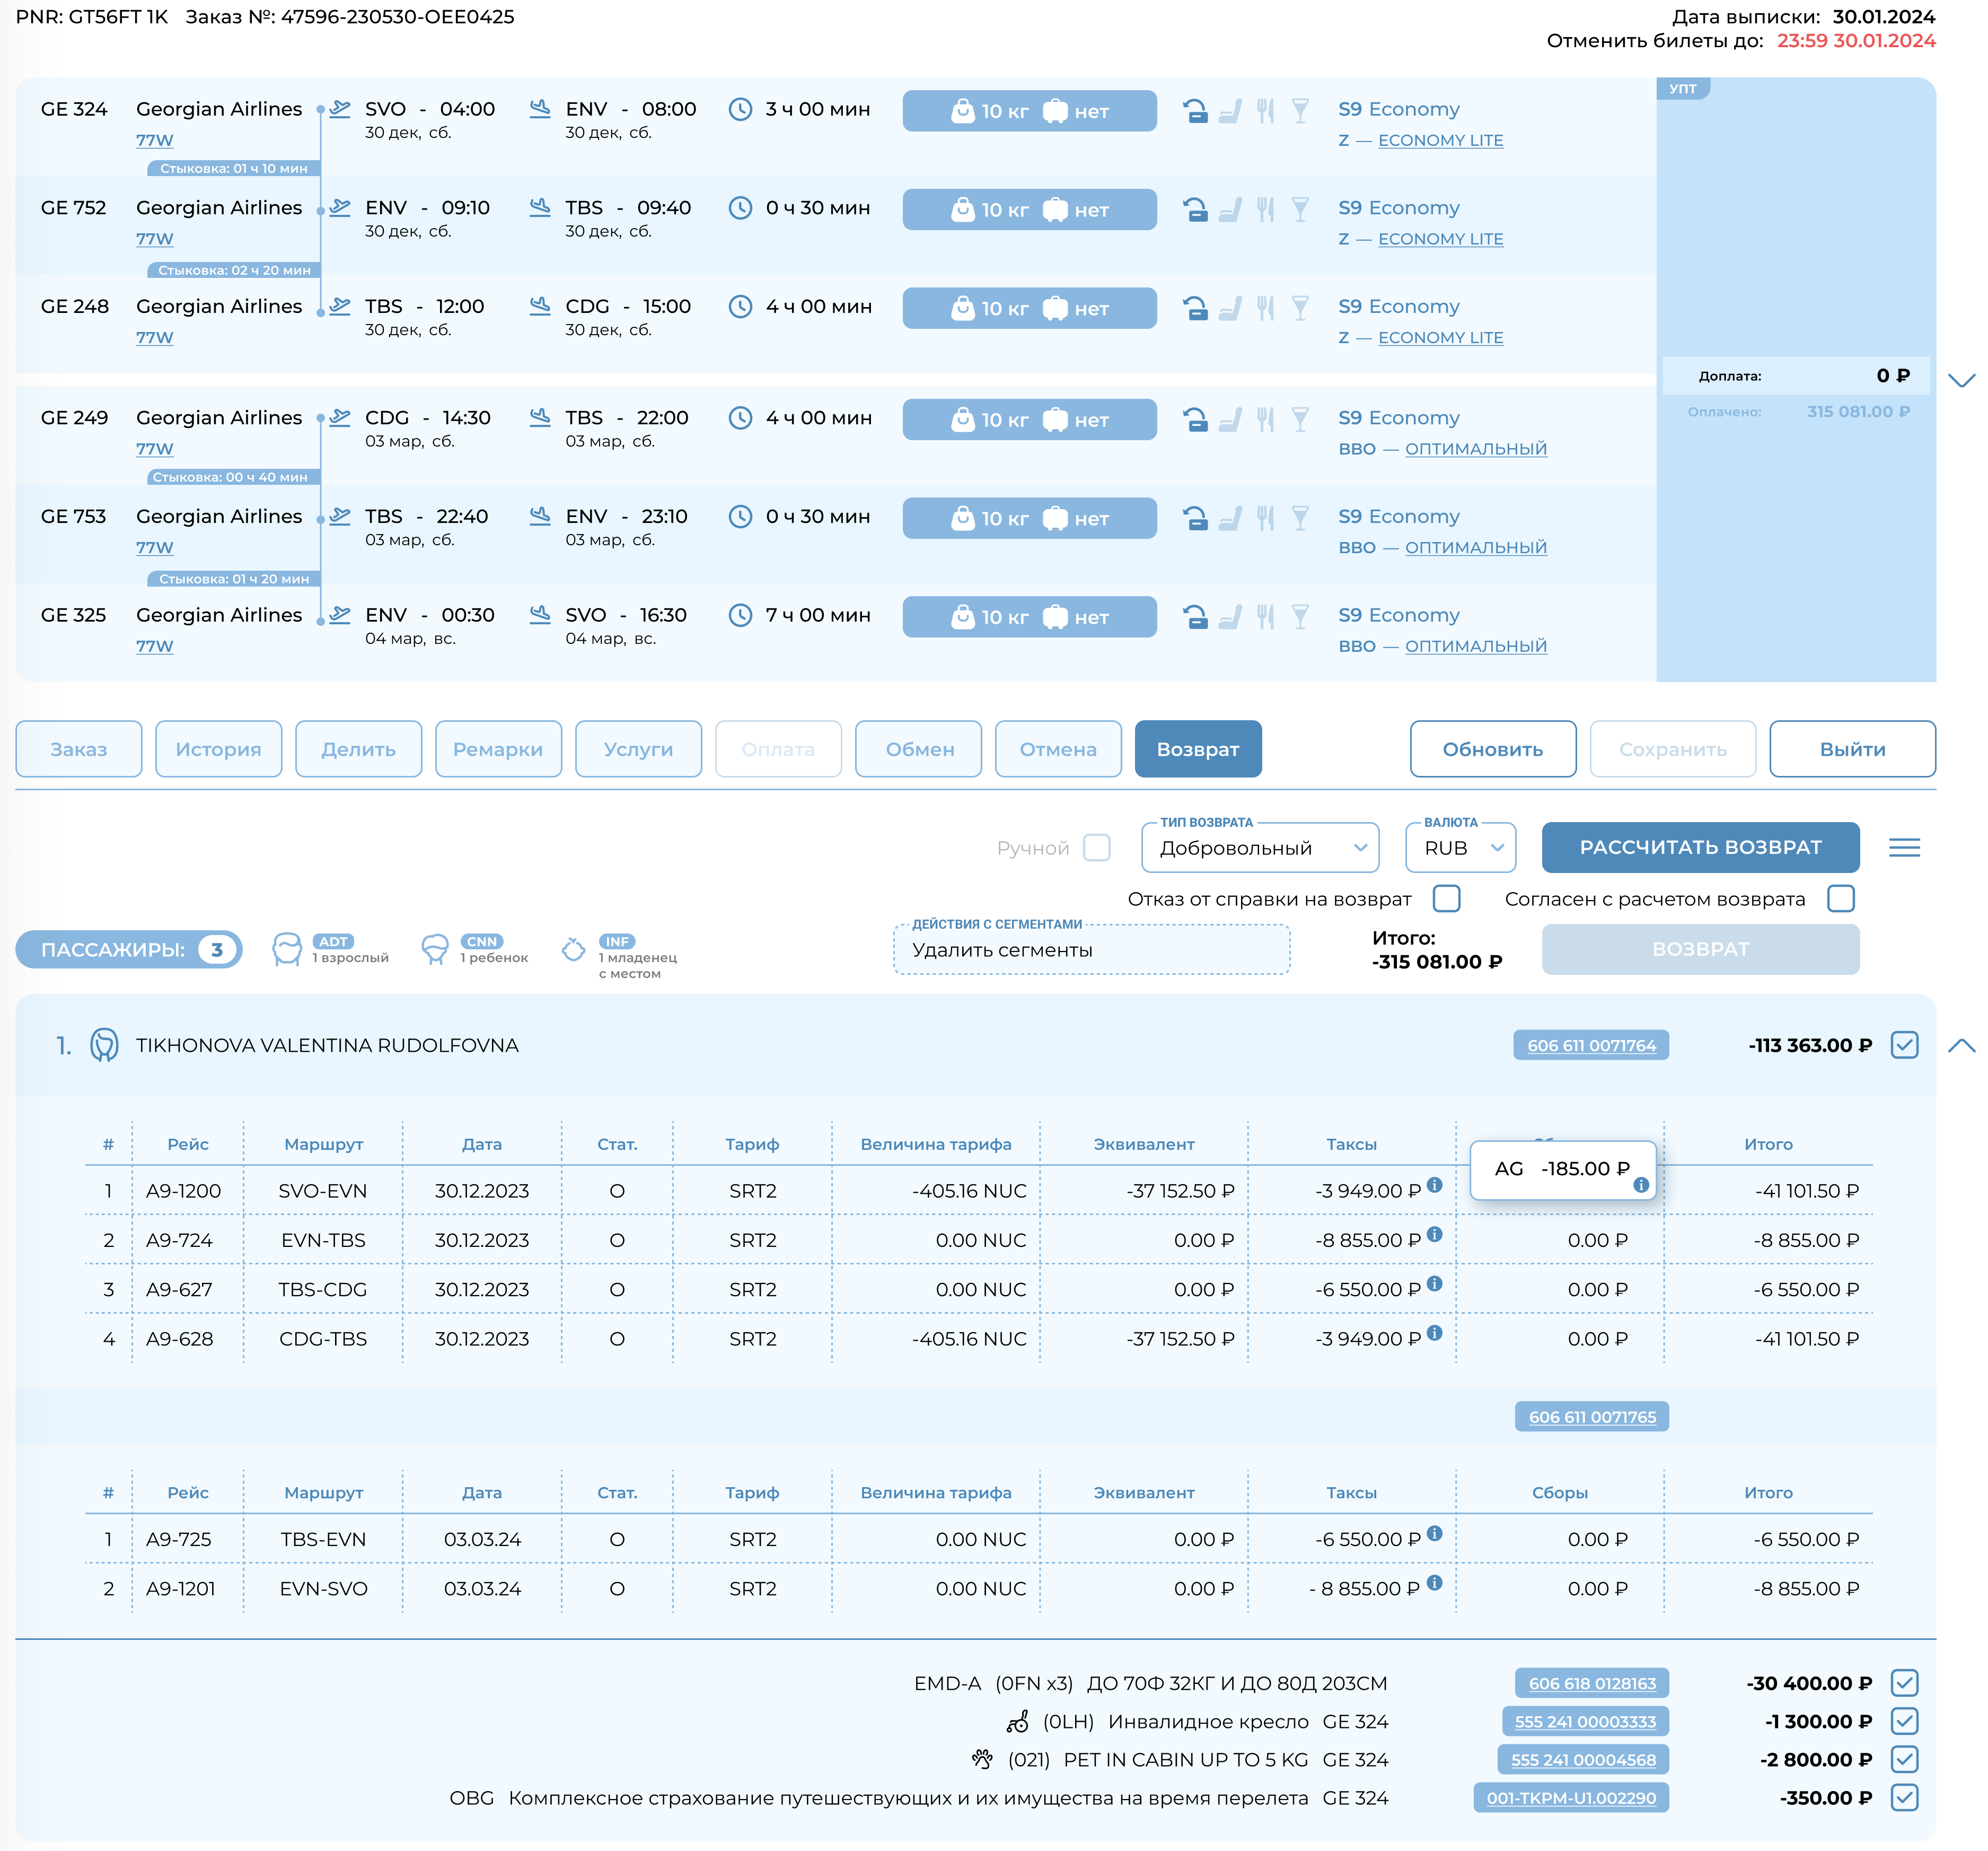Click the meal icon for flight GE 752

tap(1265, 209)
